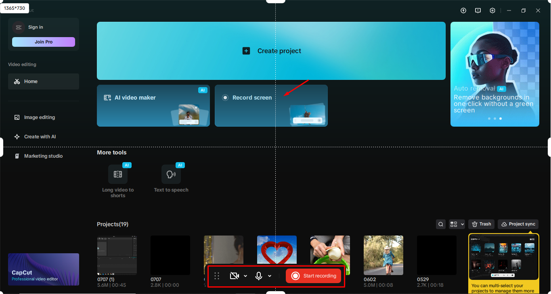Go to the Home section
The height and width of the screenshot is (294, 551).
44,81
